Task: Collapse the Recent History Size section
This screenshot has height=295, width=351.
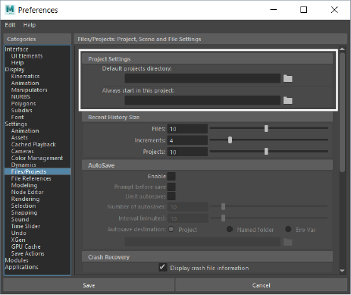Action: (x=207, y=117)
